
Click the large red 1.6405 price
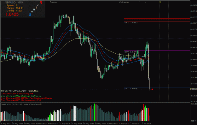12,14
